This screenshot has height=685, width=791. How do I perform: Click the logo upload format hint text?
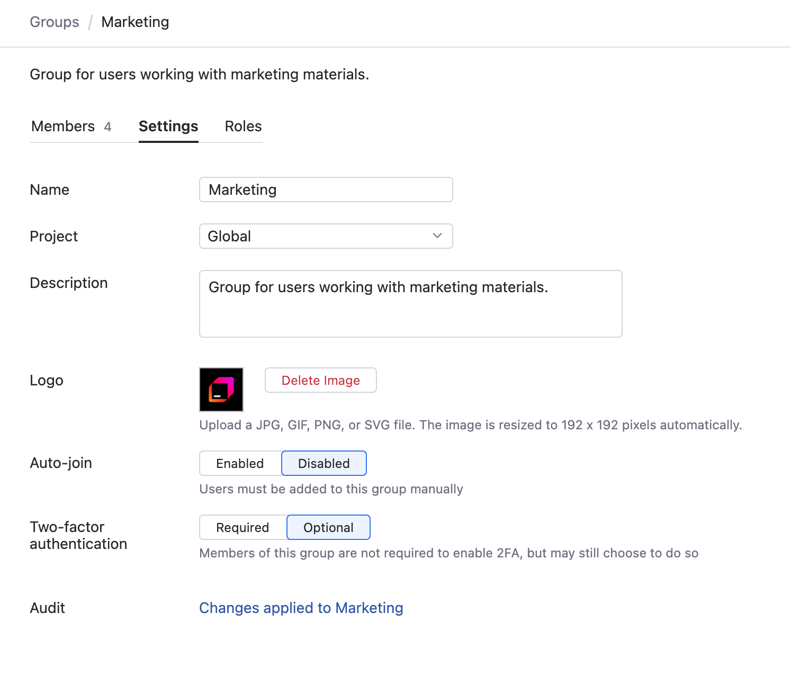coord(471,425)
